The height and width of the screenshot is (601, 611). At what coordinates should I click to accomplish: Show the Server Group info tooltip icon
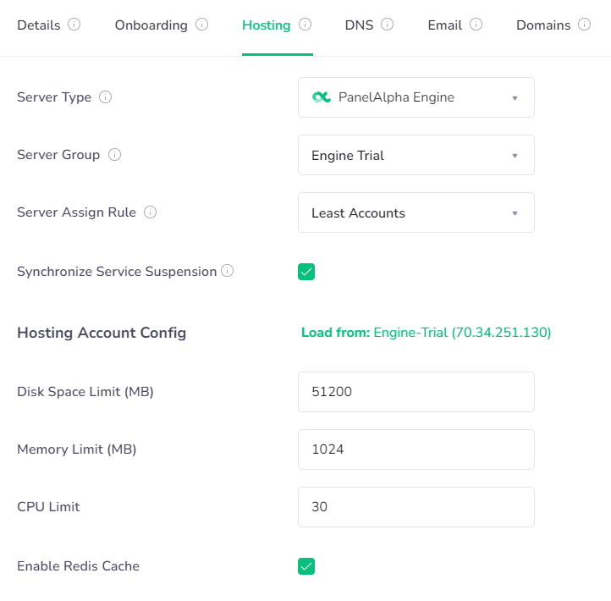114,154
